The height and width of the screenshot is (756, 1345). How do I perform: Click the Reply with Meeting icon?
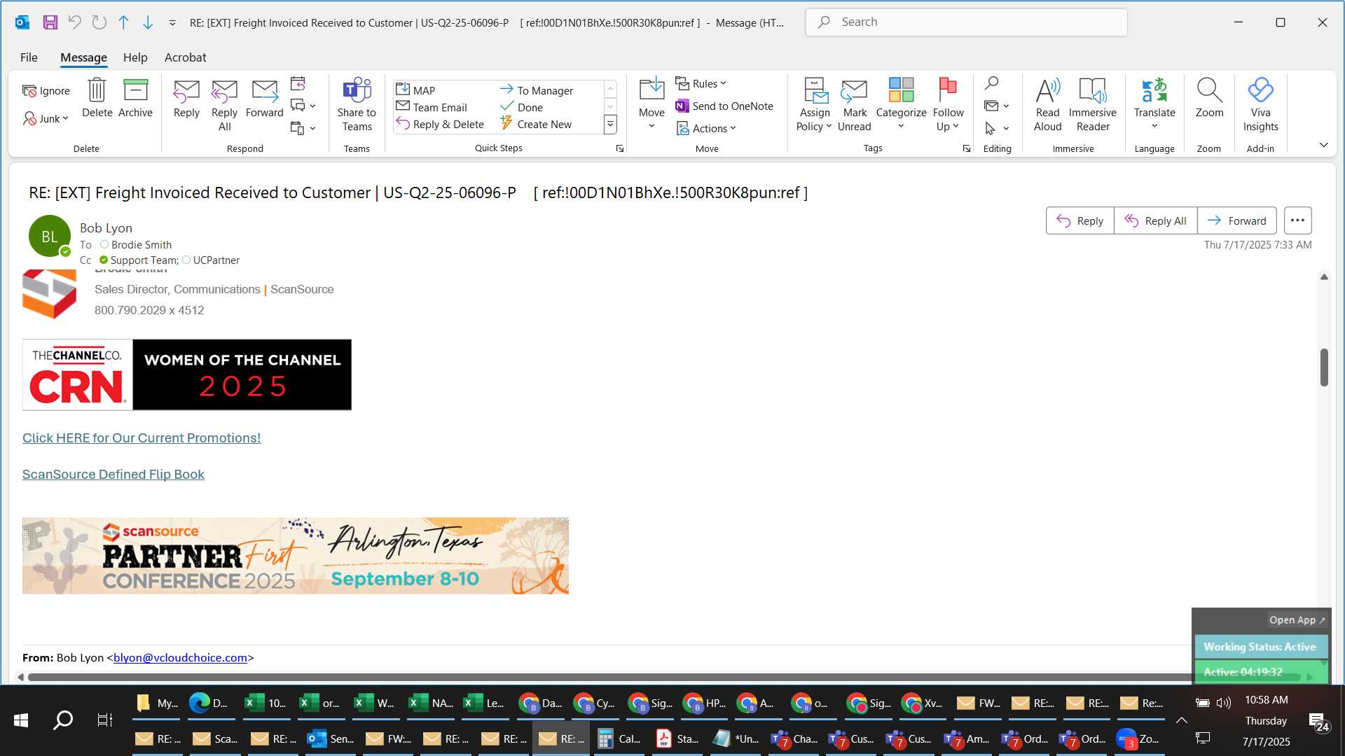coord(298,84)
